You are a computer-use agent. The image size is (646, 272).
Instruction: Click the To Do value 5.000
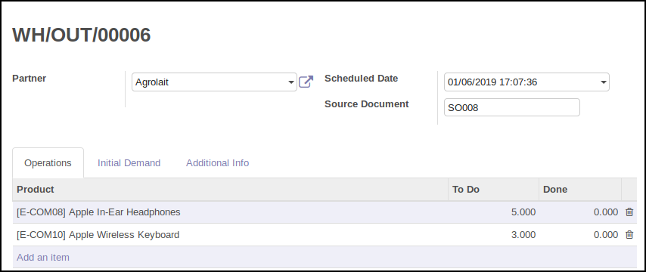pos(523,212)
